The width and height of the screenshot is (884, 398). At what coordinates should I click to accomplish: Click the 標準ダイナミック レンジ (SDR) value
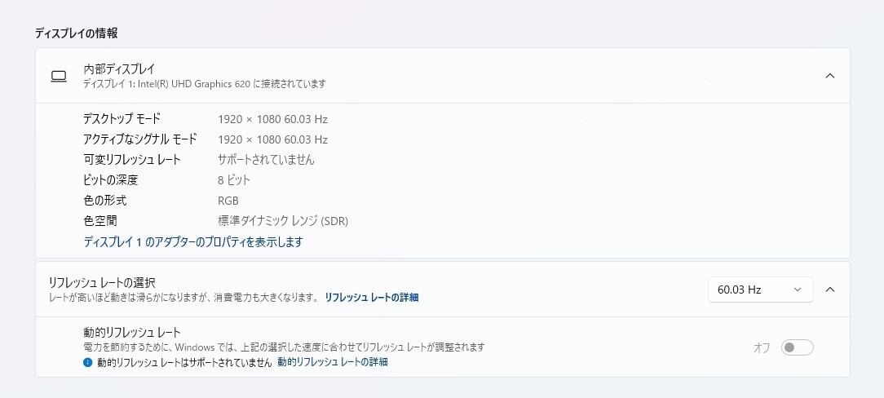(283, 221)
